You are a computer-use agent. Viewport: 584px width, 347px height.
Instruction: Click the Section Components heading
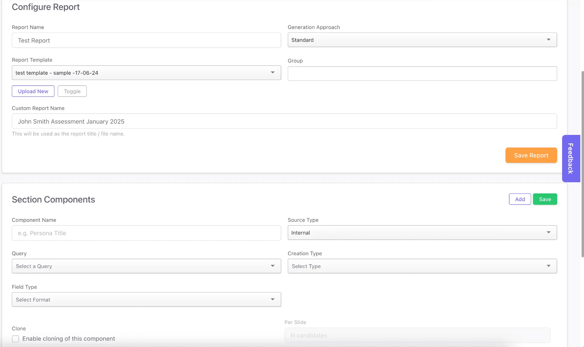53,199
